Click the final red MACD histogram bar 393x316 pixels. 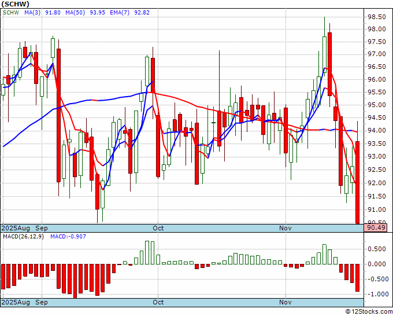tap(357, 278)
